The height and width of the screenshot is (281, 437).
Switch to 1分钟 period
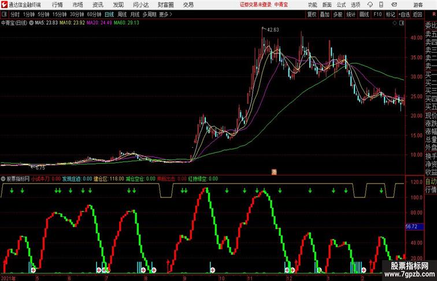(x=29, y=14)
